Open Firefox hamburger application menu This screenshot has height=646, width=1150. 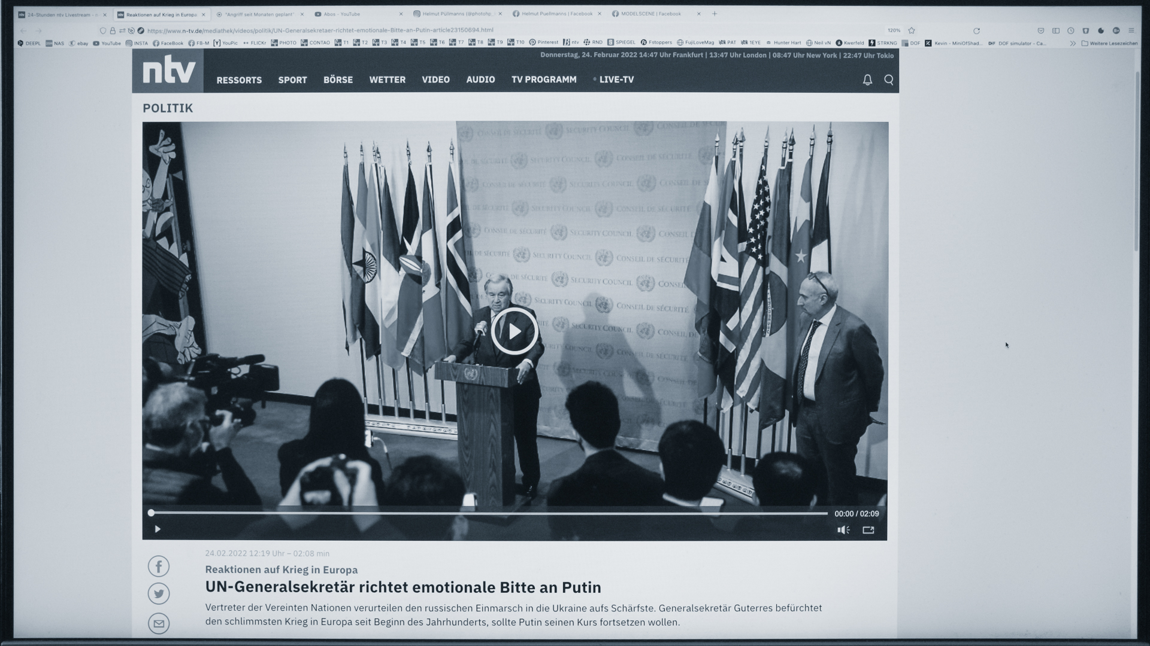point(1131,31)
